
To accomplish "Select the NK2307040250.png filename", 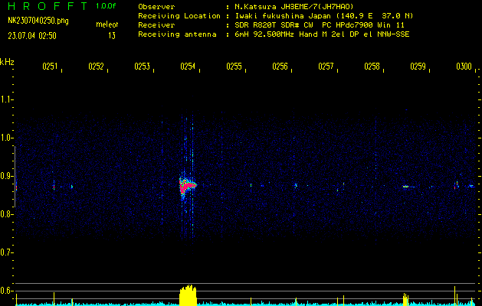I will point(38,21).
